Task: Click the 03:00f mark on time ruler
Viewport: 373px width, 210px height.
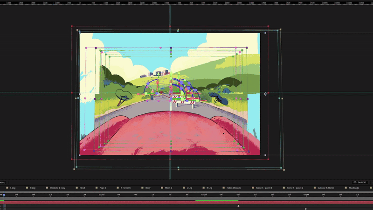Action: (306, 195)
